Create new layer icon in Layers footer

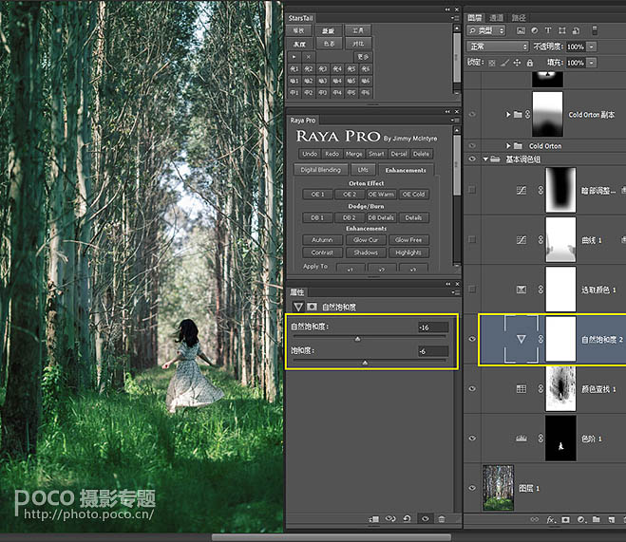pyautogui.click(x=611, y=519)
